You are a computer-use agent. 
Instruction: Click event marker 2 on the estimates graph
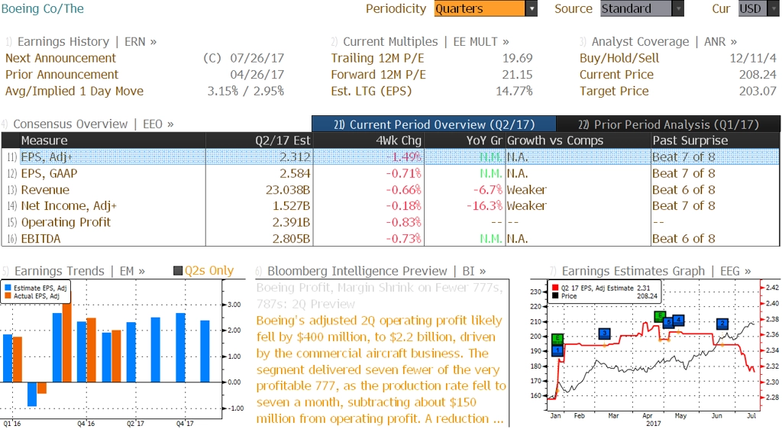[x=722, y=324]
